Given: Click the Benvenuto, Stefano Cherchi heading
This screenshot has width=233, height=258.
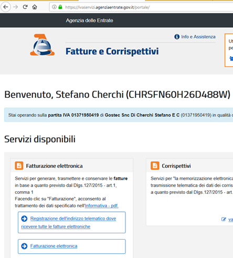Looking at the screenshot, I should [117, 95].
